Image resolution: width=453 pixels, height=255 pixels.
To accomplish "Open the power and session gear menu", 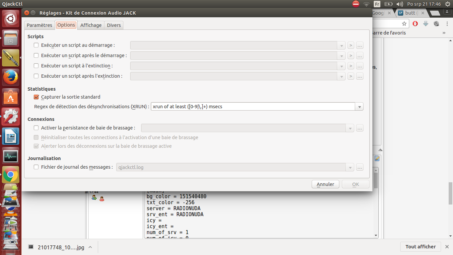I will pos(447,4).
